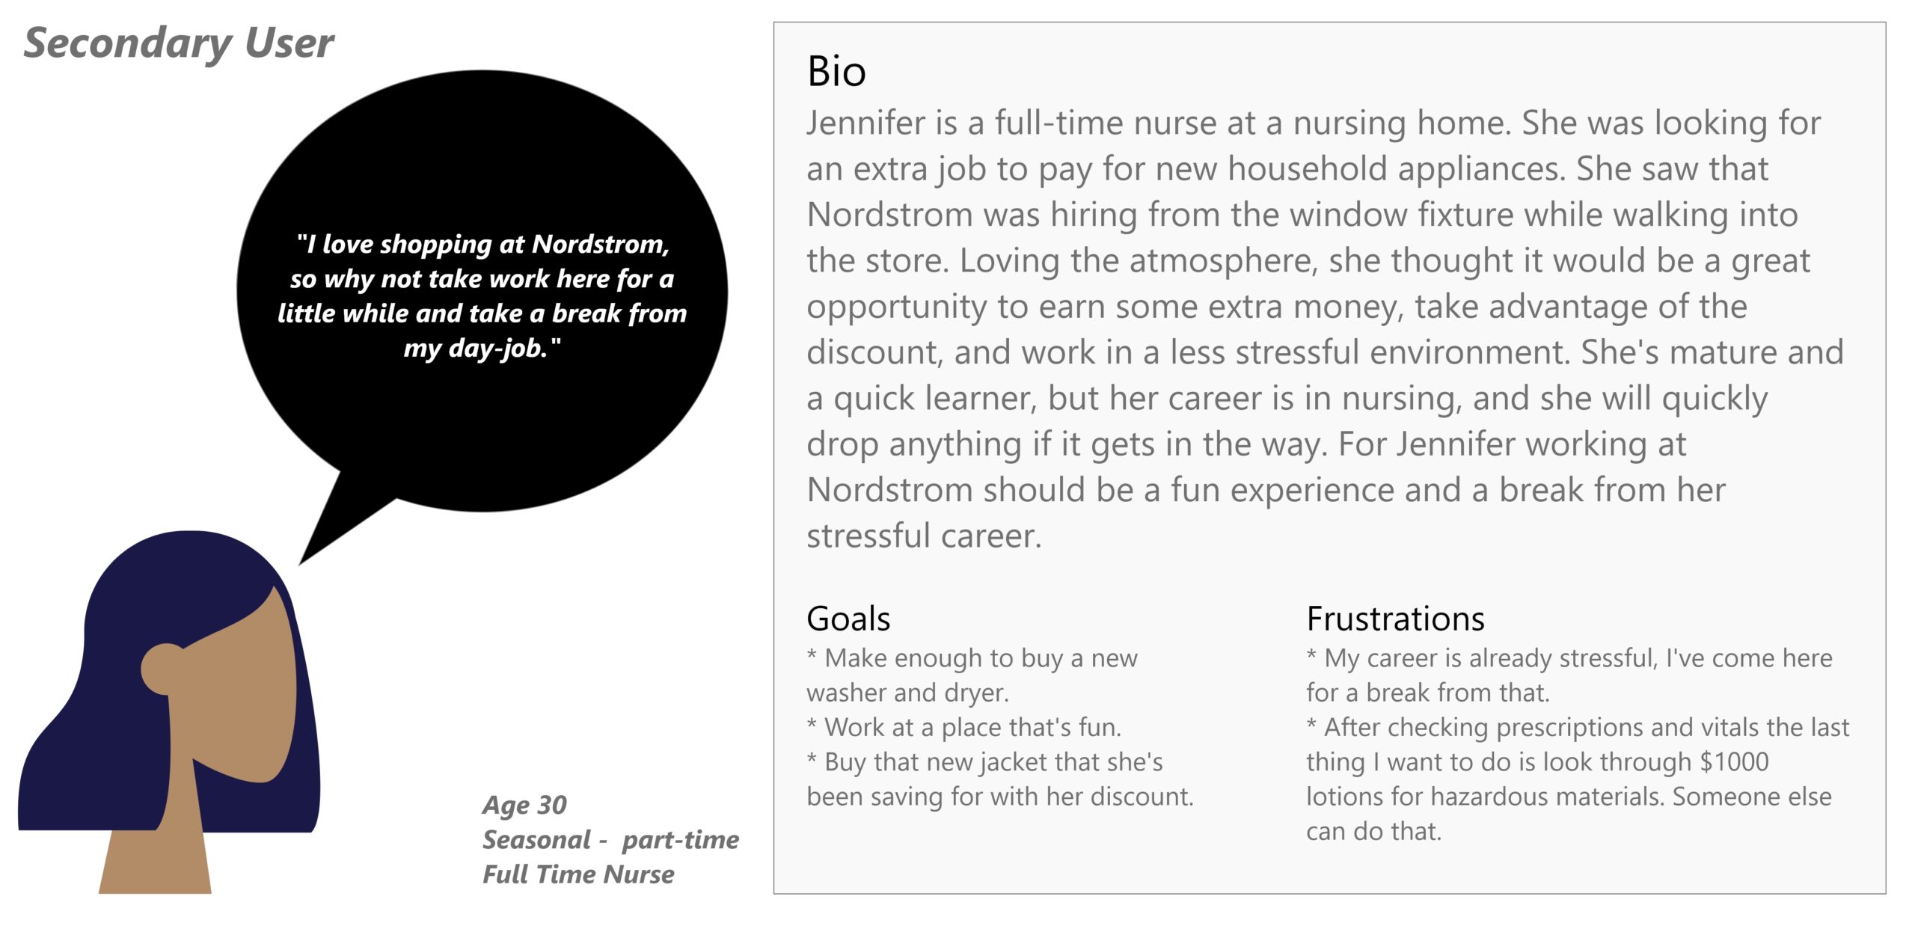The height and width of the screenshot is (935, 1915).
Task: Click the Goals heading
Action: (x=848, y=619)
